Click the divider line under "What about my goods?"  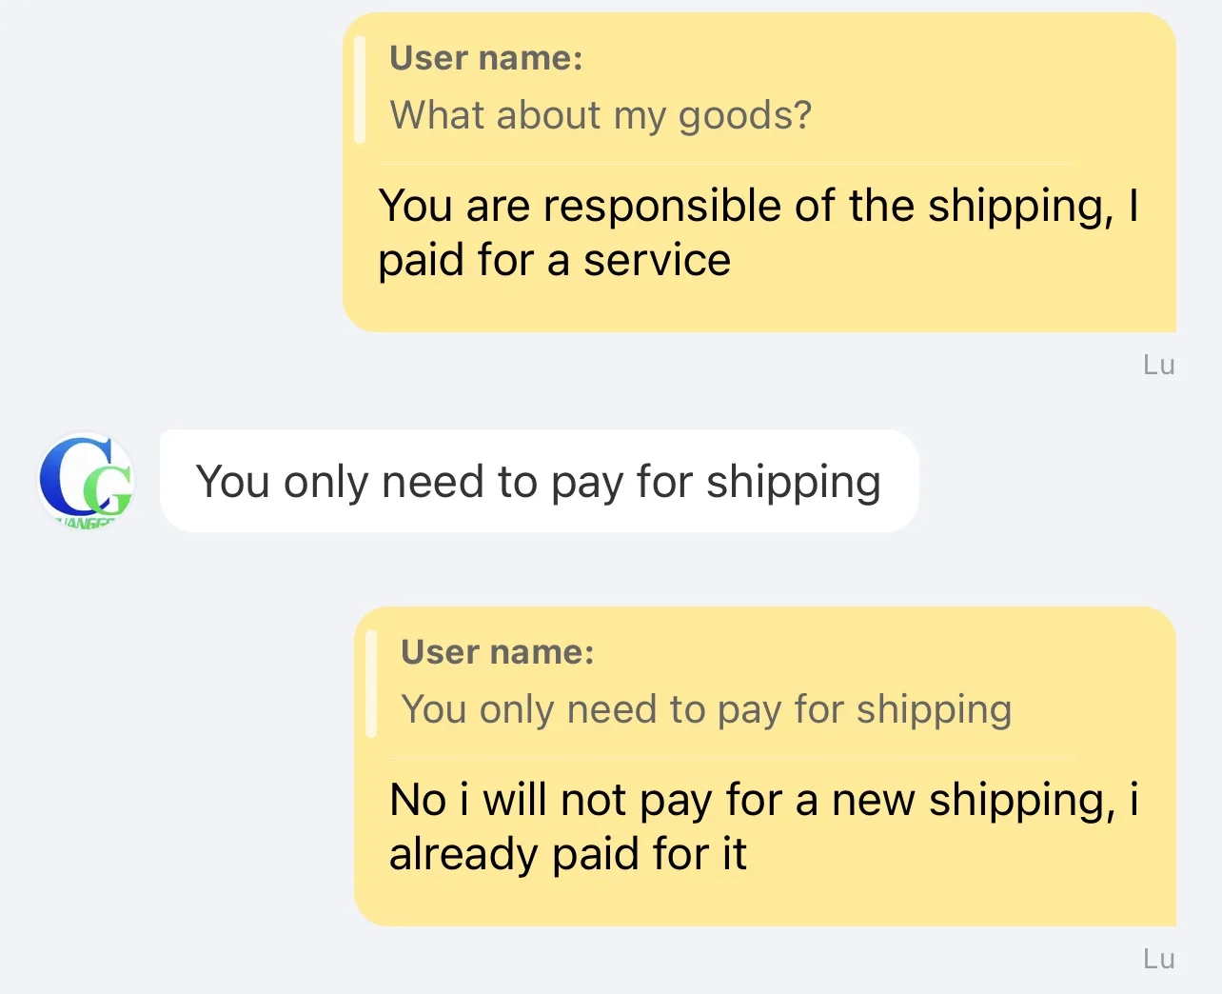[x=723, y=164]
